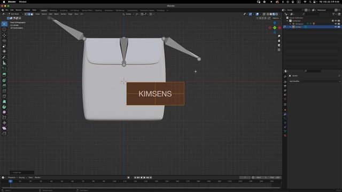Play the animation forward
The width and height of the screenshot is (342, 192).
point(144,178)
